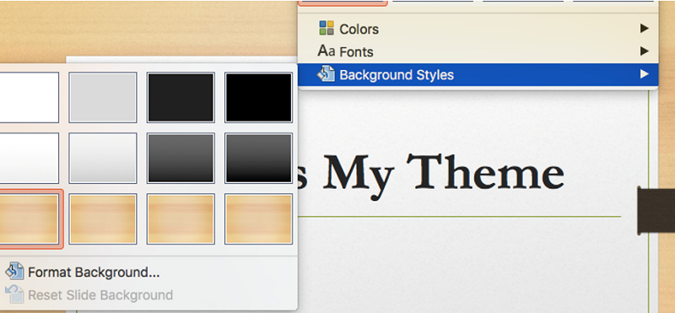Click the Format Background paint bucket icon

click(14, 271)
